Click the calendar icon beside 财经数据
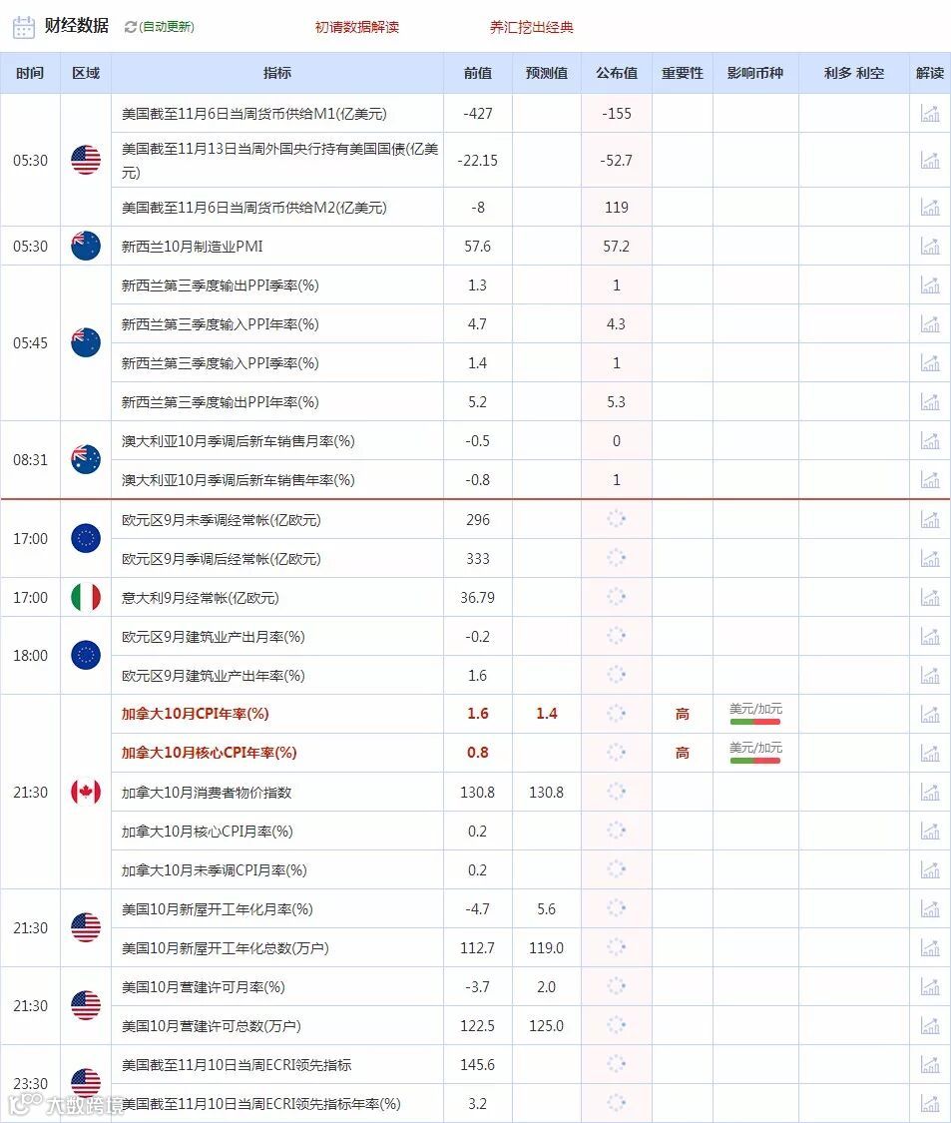This screenshot has width=951, height=1123. (x=24, y=27)
